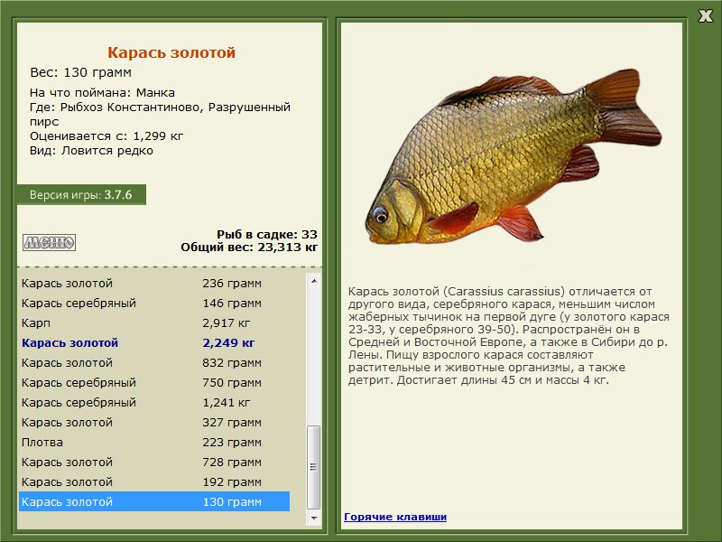Select bold Карась золотой 2,249 кг entry
This screenshot has height=542, width=722.
(153, 343)
